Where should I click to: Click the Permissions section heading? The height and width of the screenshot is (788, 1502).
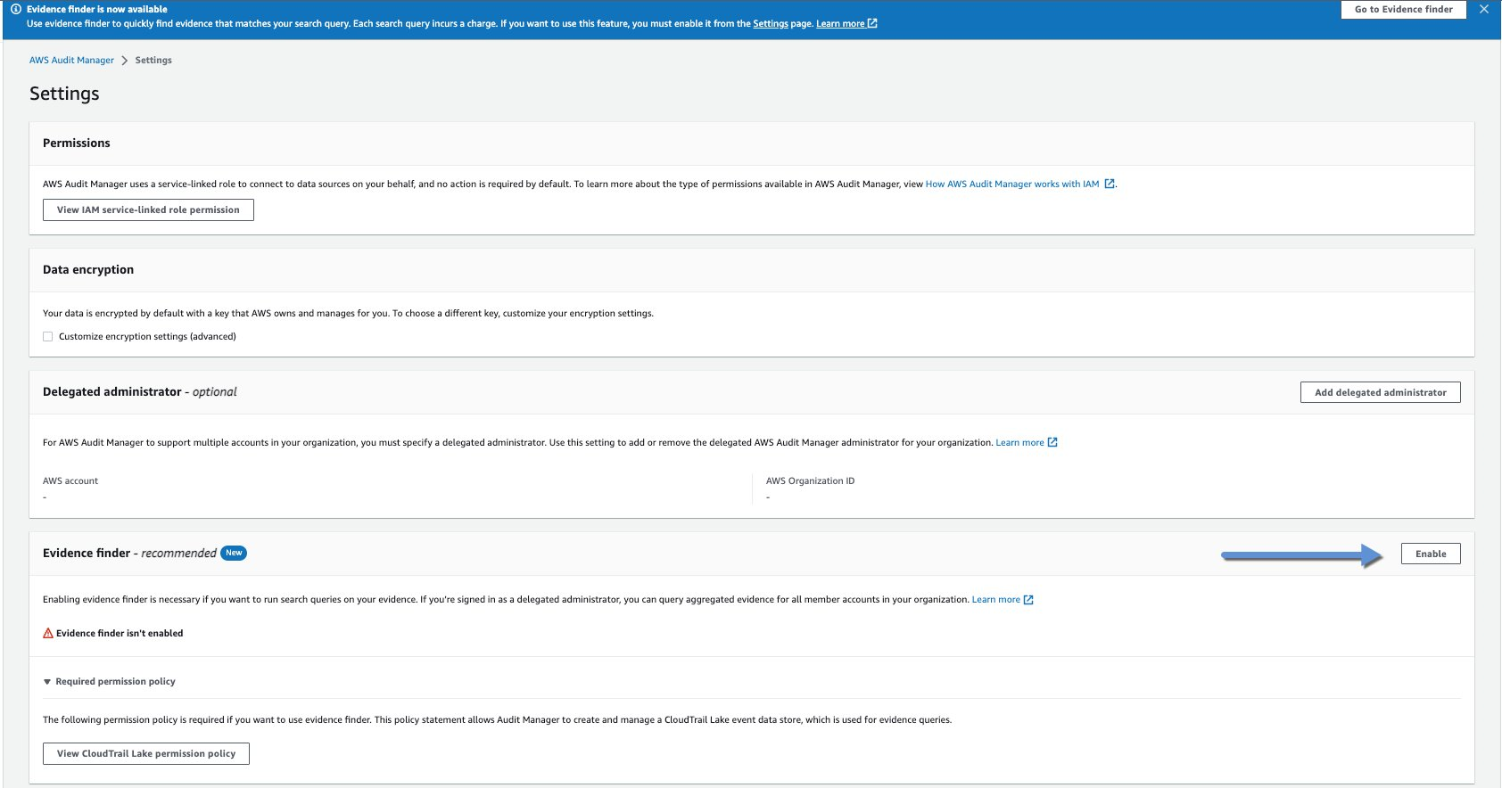point(77,143)
